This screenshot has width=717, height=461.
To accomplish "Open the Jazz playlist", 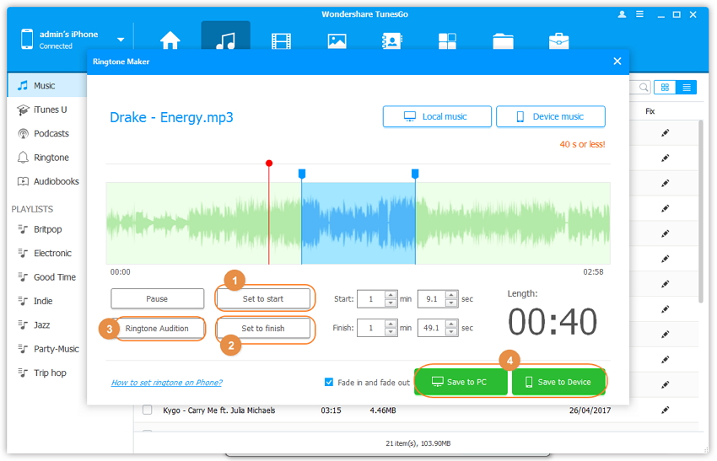I will 41,324.
